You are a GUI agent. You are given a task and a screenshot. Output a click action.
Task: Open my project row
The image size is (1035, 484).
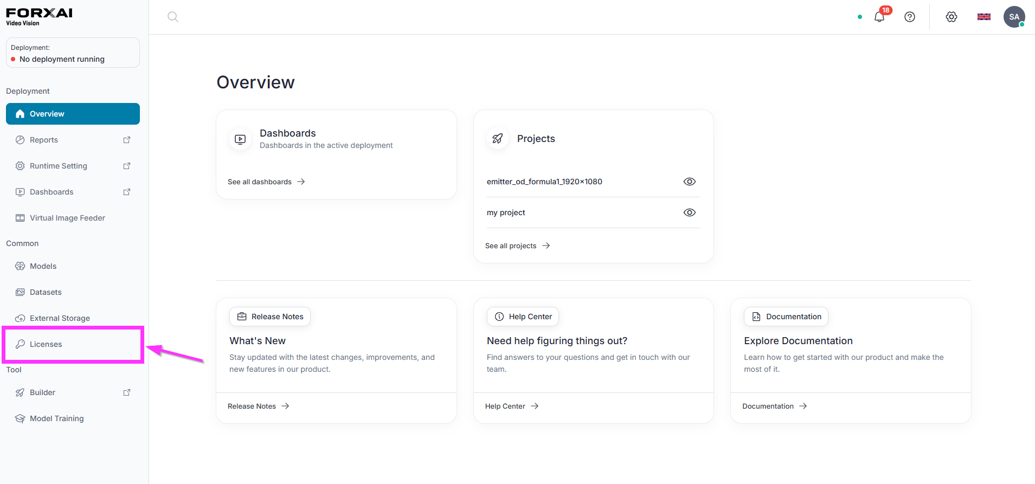[593, 212]
